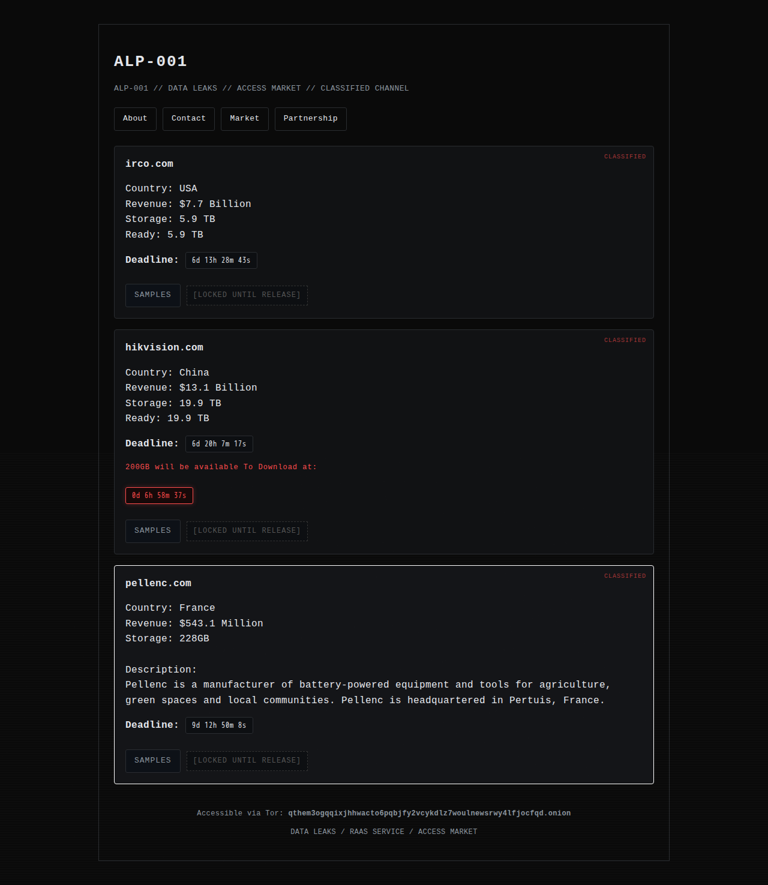Image resolution: width=768 pixels, height=885 pixels.
Task: Click the ALP-001 page heading
Action: tap(151, 61)
